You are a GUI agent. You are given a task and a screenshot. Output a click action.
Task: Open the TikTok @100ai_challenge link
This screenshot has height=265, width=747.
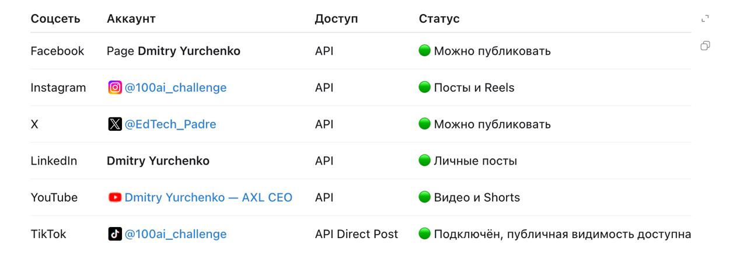point(176,234)
